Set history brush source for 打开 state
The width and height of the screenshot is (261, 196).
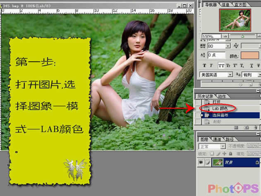coord(198,102)
